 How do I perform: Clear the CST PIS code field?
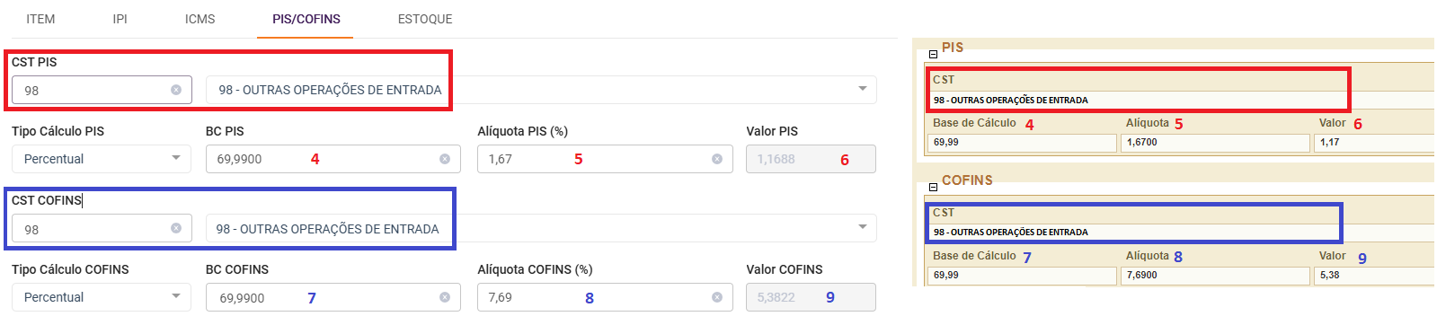pyautogui.click(x=176, y=90)
